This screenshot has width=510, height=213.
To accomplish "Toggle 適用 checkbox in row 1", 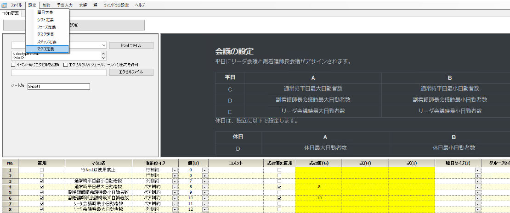I will [x=42, y=169].
